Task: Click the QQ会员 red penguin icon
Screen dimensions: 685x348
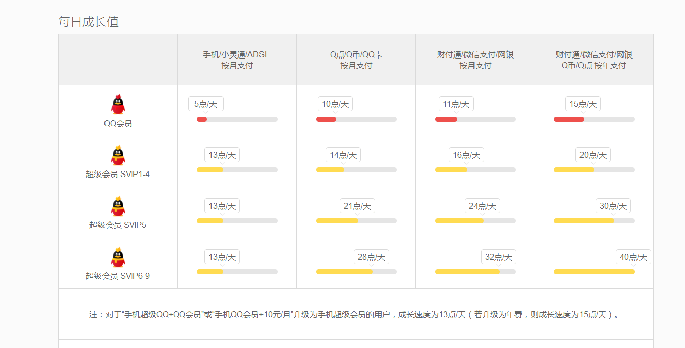Action: click(x=118, y=104)
